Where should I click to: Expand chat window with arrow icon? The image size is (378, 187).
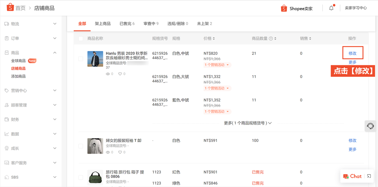[369, 176]
